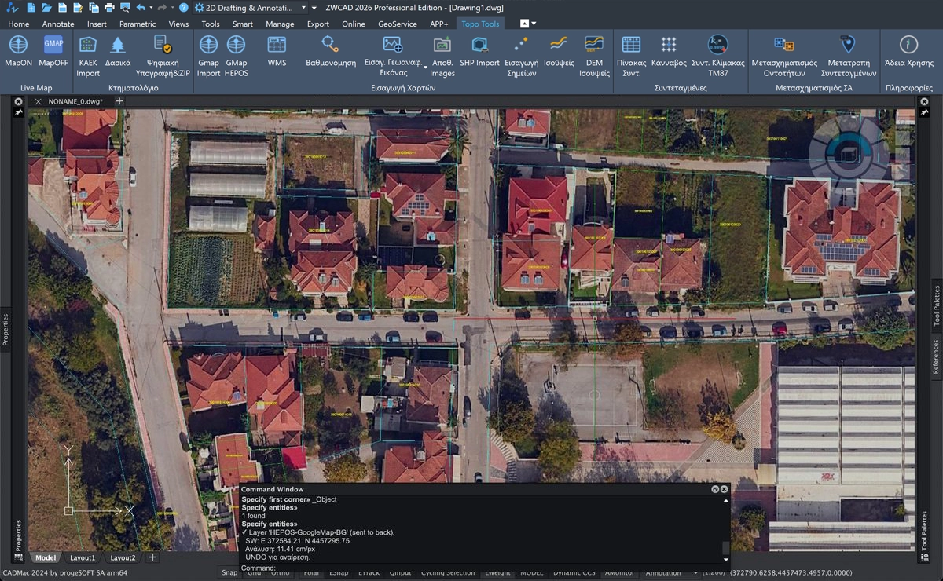The image size is (943, 581).
Task: Open the Redo history dropdown arrow
Action: coord(172,7)
